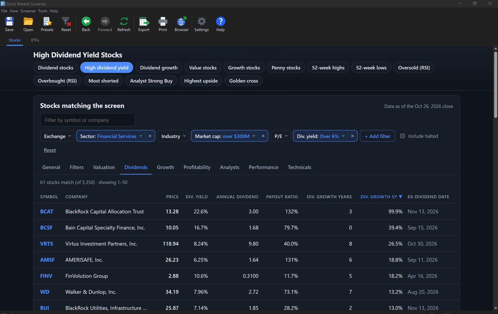Switch to the Valuation tab
The height and width of the screenshot is (314, 498).
point(104,167)
